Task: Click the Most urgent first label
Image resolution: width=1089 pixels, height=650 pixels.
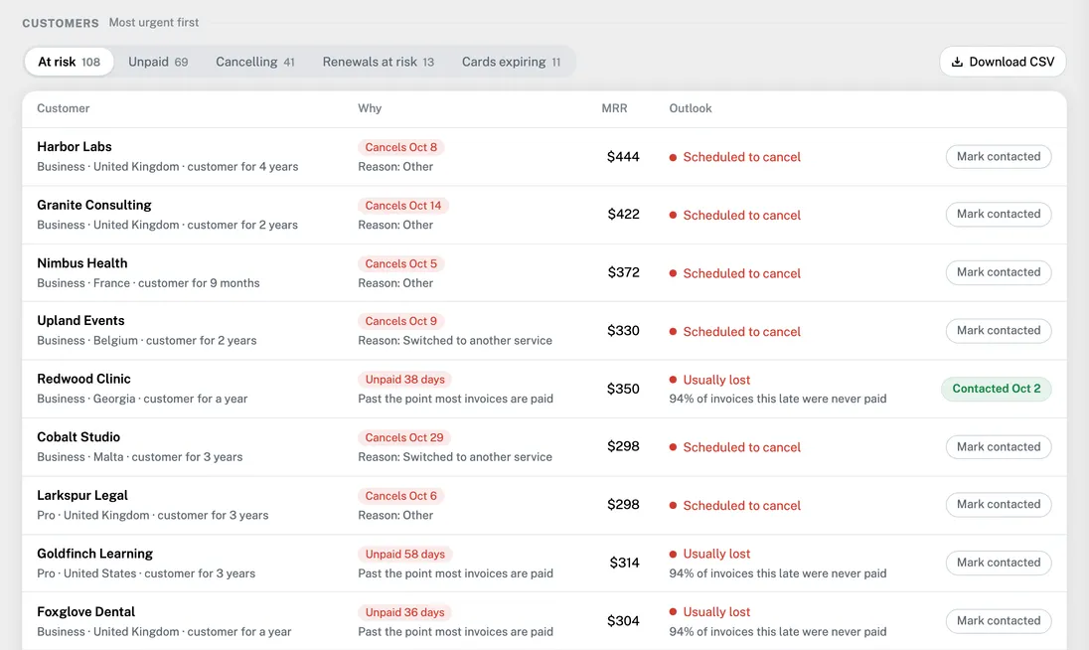Action: pyautogui.click(x=153, y=22)
